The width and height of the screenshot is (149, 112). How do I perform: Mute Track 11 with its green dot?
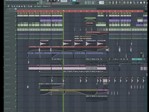point(16,69)
